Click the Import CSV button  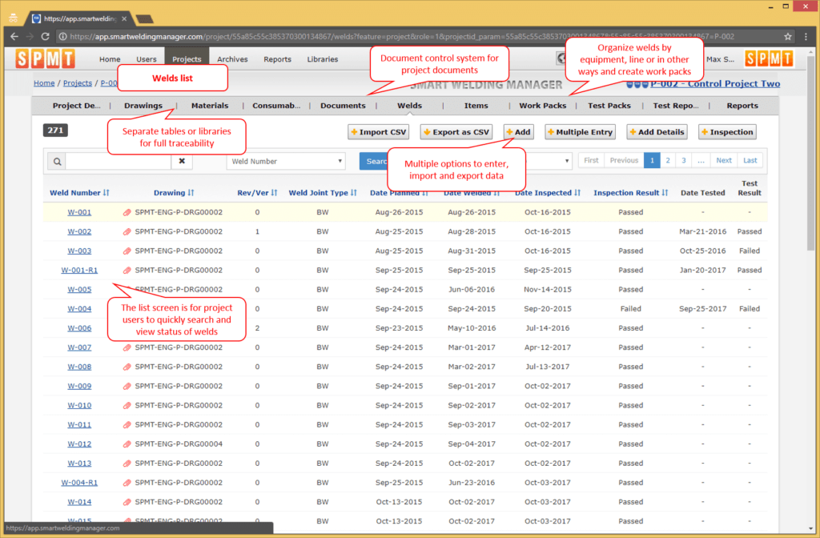click(x=378, y=132)
